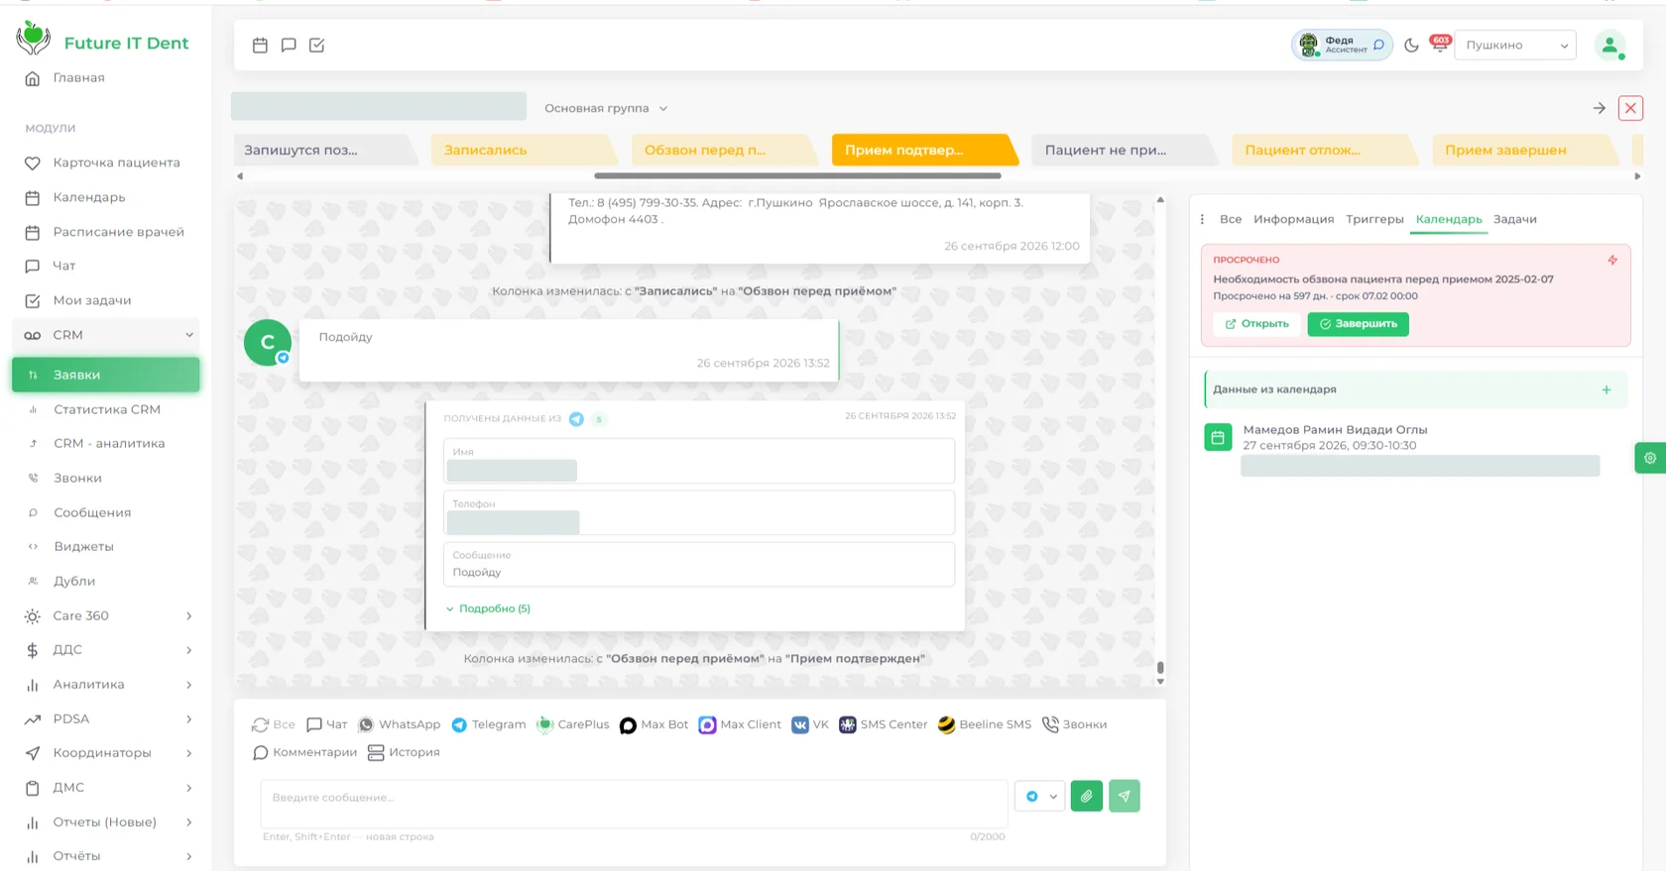Attach a file with the paperclip button

[1087, 796]
